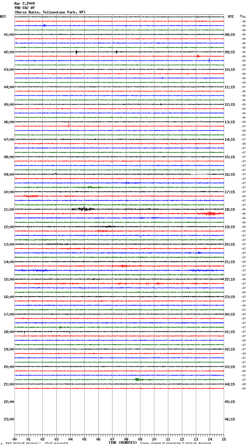247x447 pixels.
Task: Click the "09:15" UTC time label
Action: 230,52
